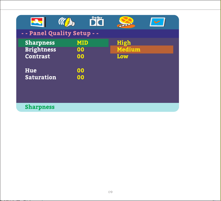Viewport: 221px width, 201px height.
Task: Click the Brightness 00 value
Action: point(81,50)
